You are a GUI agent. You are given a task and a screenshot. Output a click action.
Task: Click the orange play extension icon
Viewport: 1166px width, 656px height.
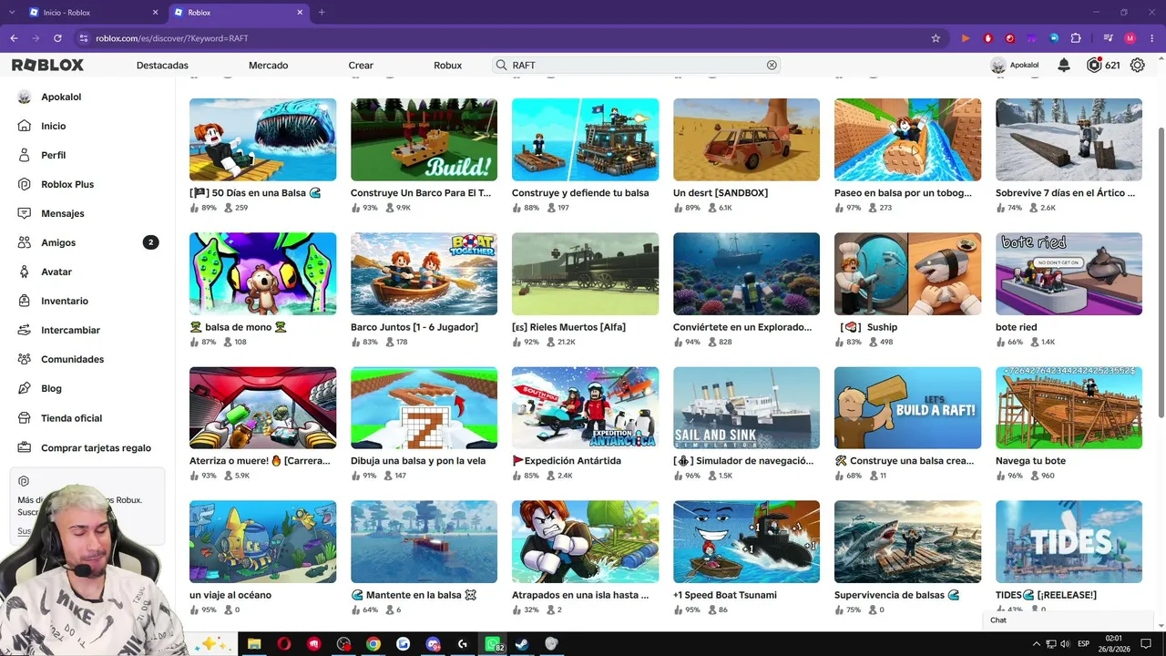(966, 38)
